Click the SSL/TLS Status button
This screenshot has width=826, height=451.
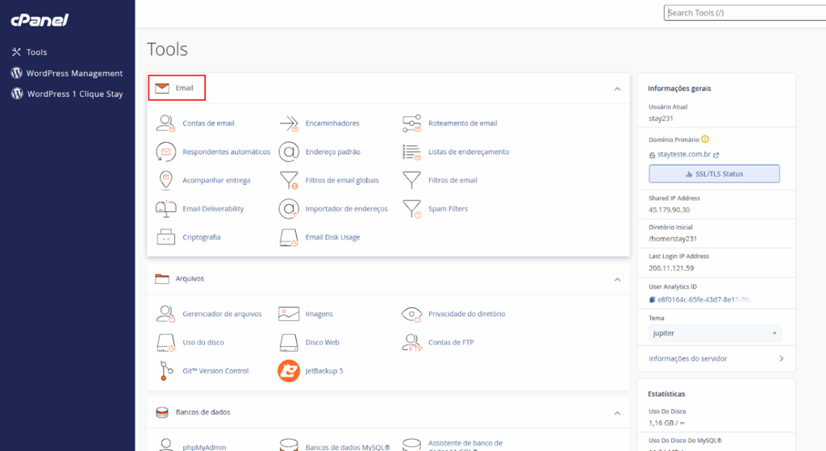point(714,173)
